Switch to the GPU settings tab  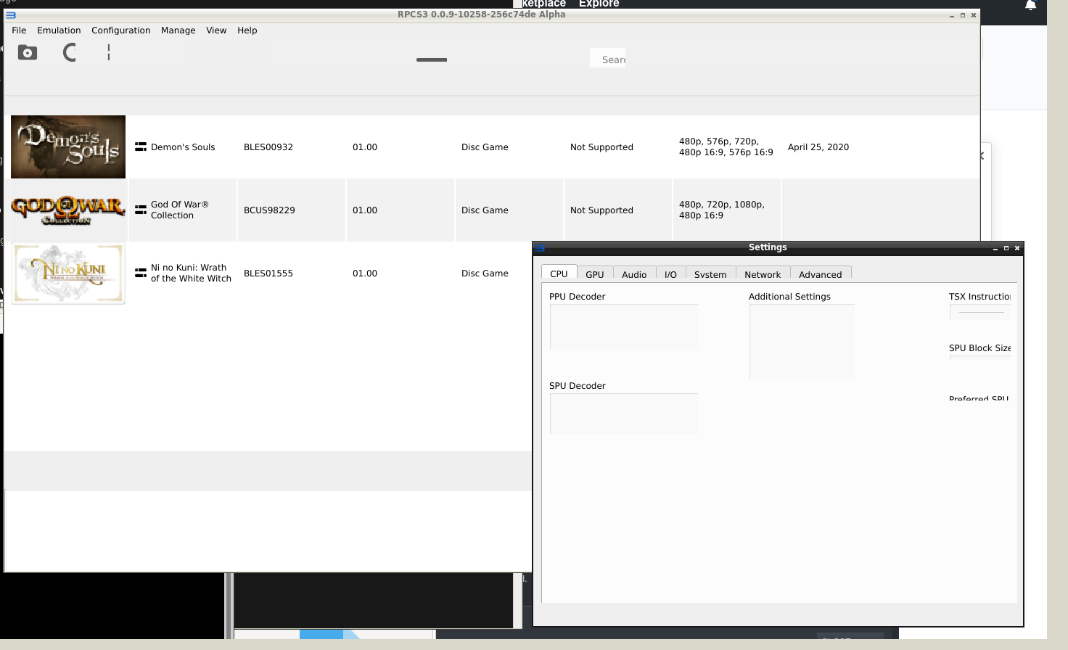[x=595, y=274]
